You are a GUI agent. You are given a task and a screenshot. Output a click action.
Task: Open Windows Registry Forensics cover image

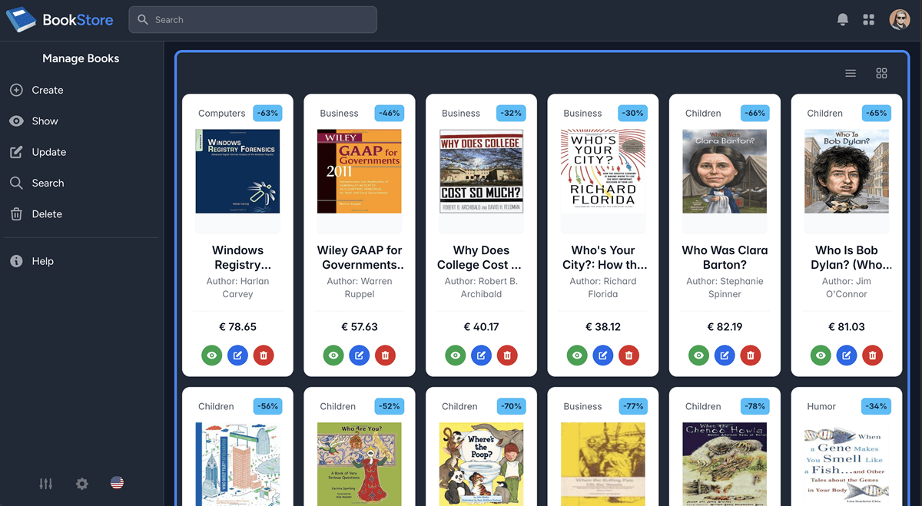237,171
